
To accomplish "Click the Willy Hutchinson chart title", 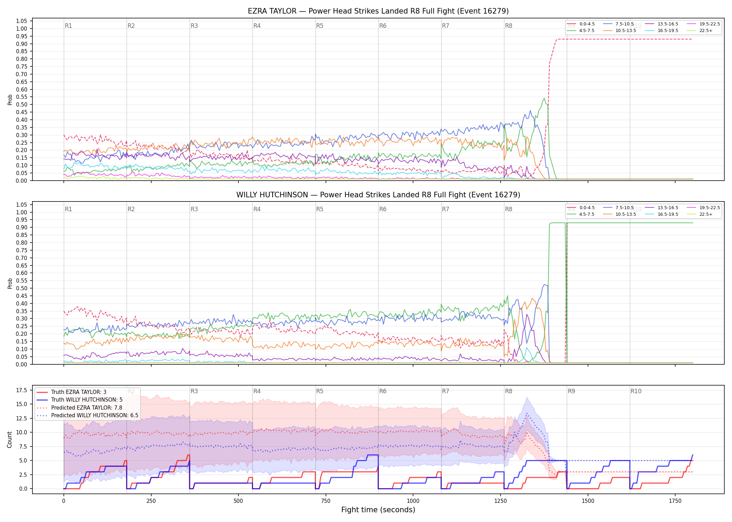I will click(378, 195).
